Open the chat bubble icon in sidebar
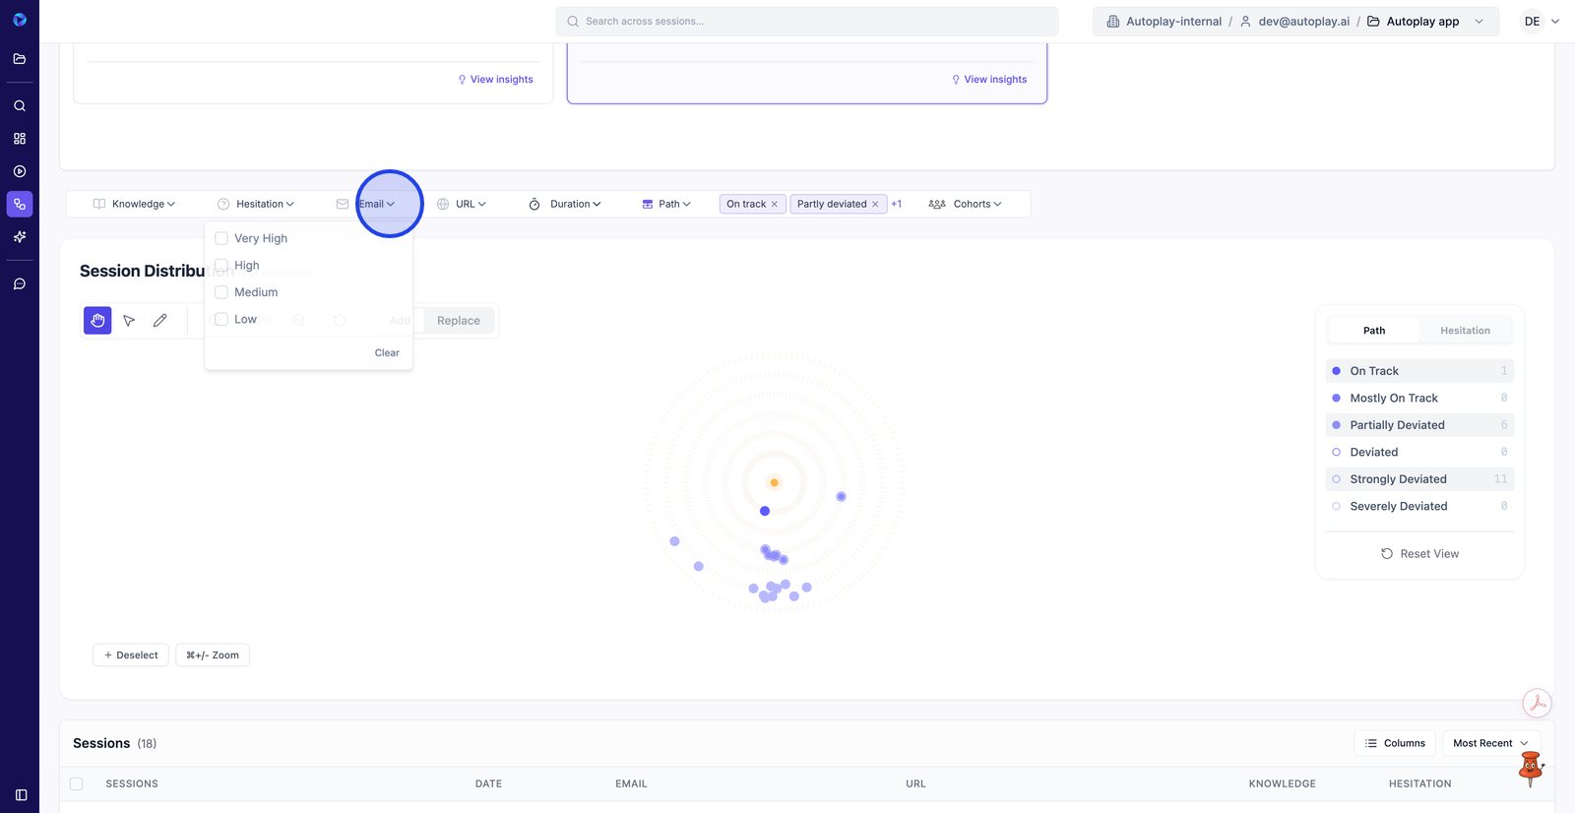 pos(20,284)
